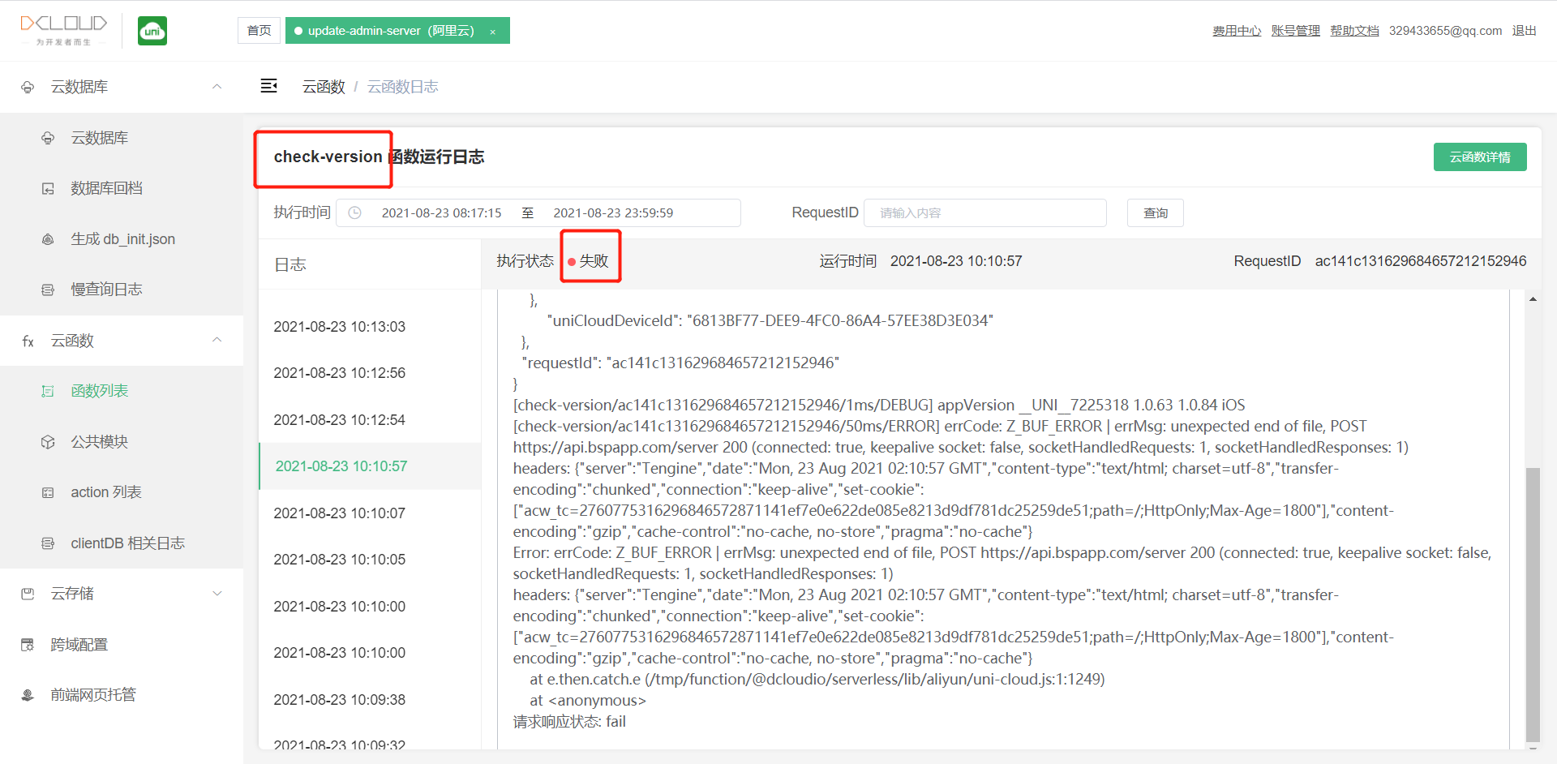The image size is (1557, 764).
Task: Click the 生成 db_init.json sidebar icon
Action: (48, 238)
